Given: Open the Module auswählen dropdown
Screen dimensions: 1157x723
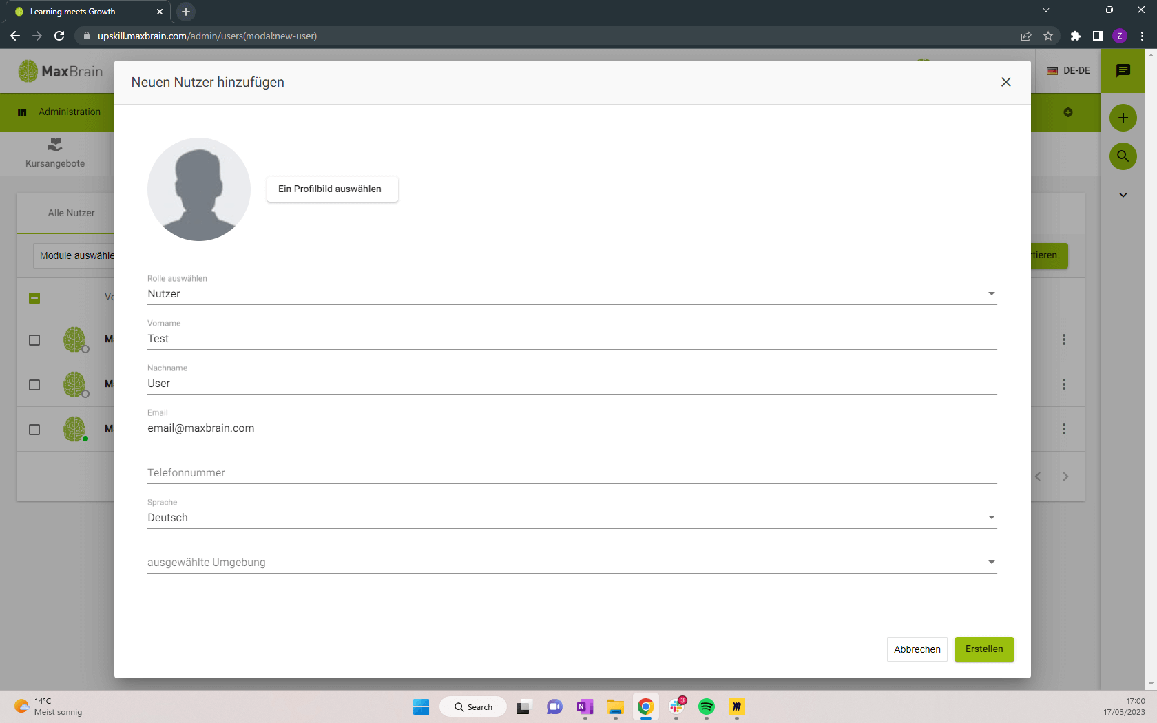Looking at the screenshot, I should click(x=74, y=255).
